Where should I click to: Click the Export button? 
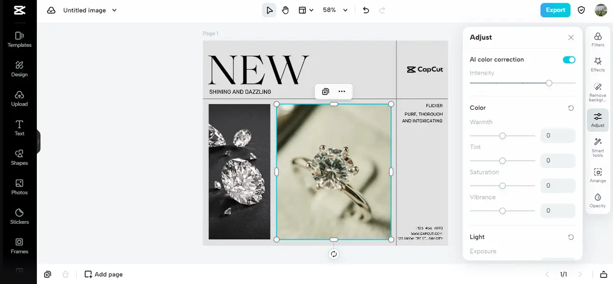(555, 10)
